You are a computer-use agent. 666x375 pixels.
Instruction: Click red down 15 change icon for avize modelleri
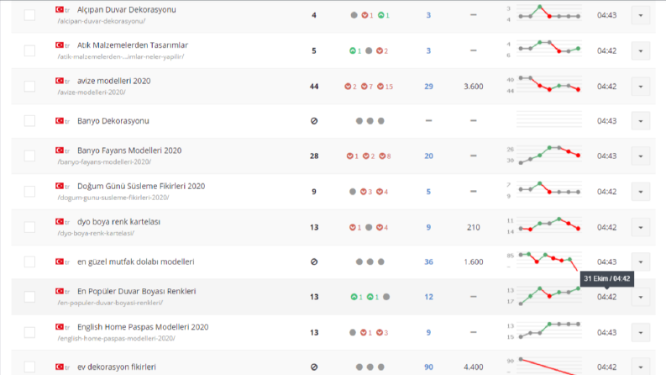(x=380, y=87)
